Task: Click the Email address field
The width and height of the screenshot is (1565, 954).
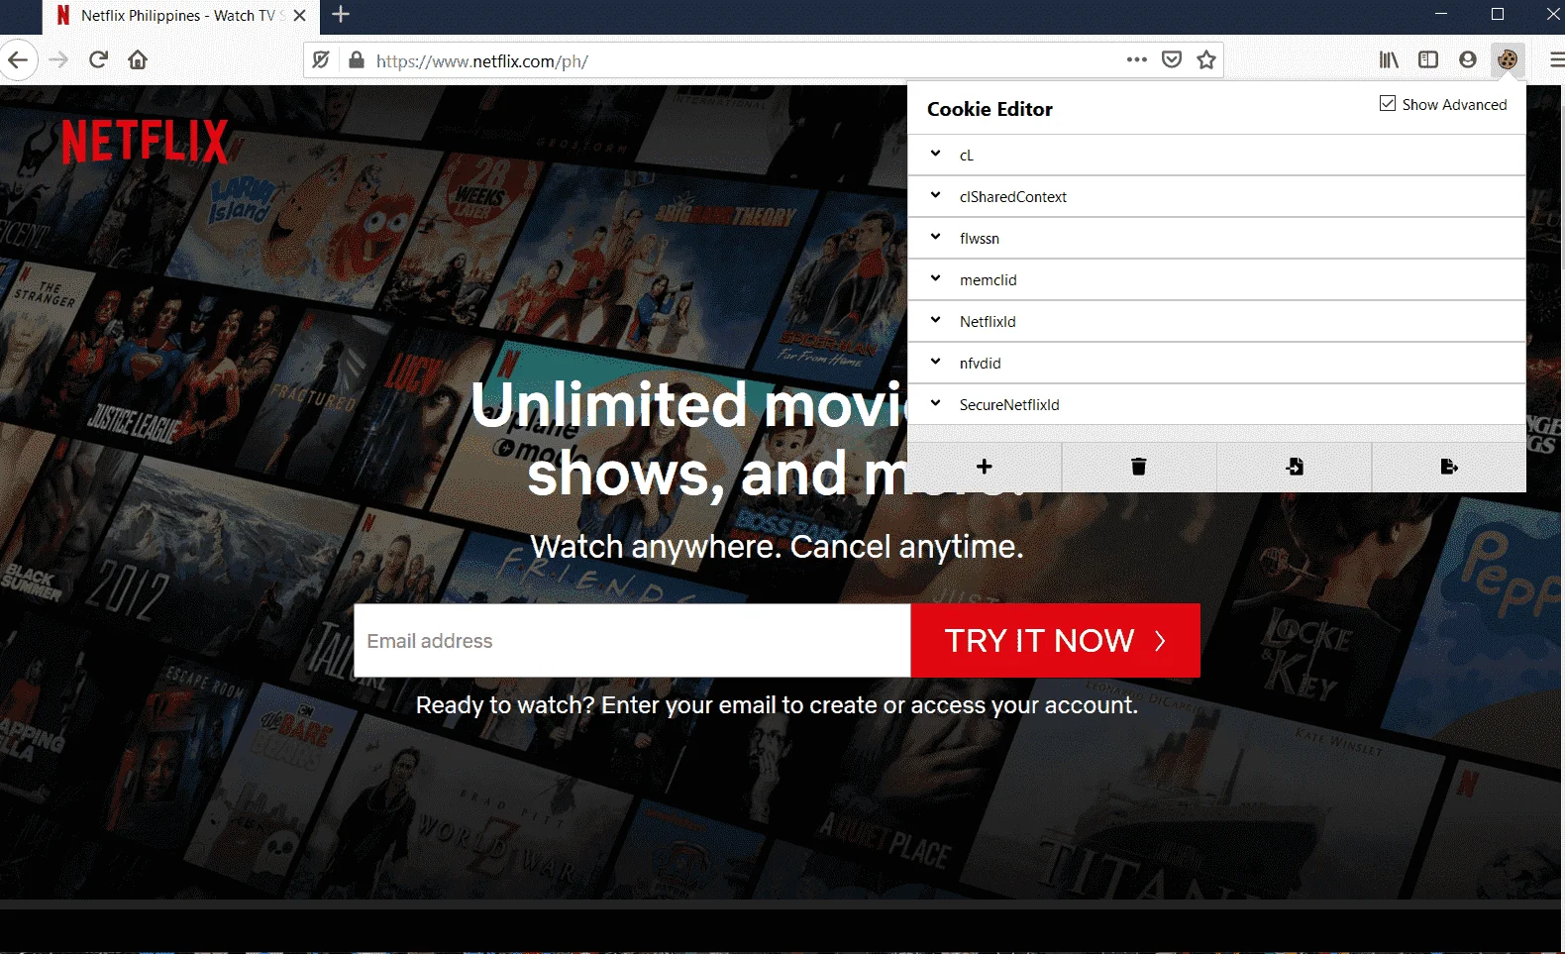Action: 632,641
